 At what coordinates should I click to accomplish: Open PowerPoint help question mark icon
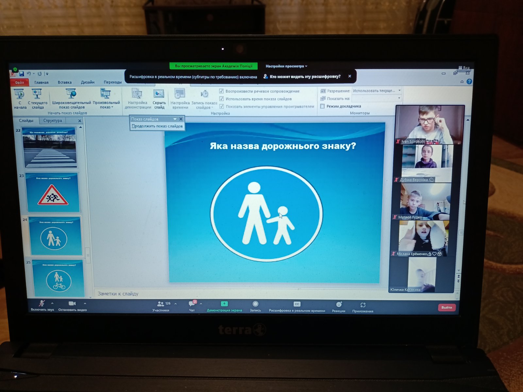[x=469, y=82]
